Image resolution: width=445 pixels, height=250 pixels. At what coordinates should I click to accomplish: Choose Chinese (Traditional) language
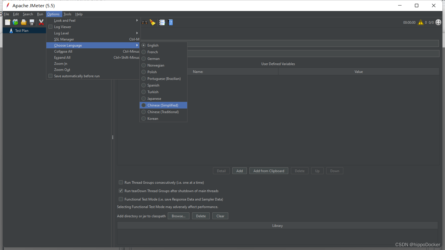[163, 112]
